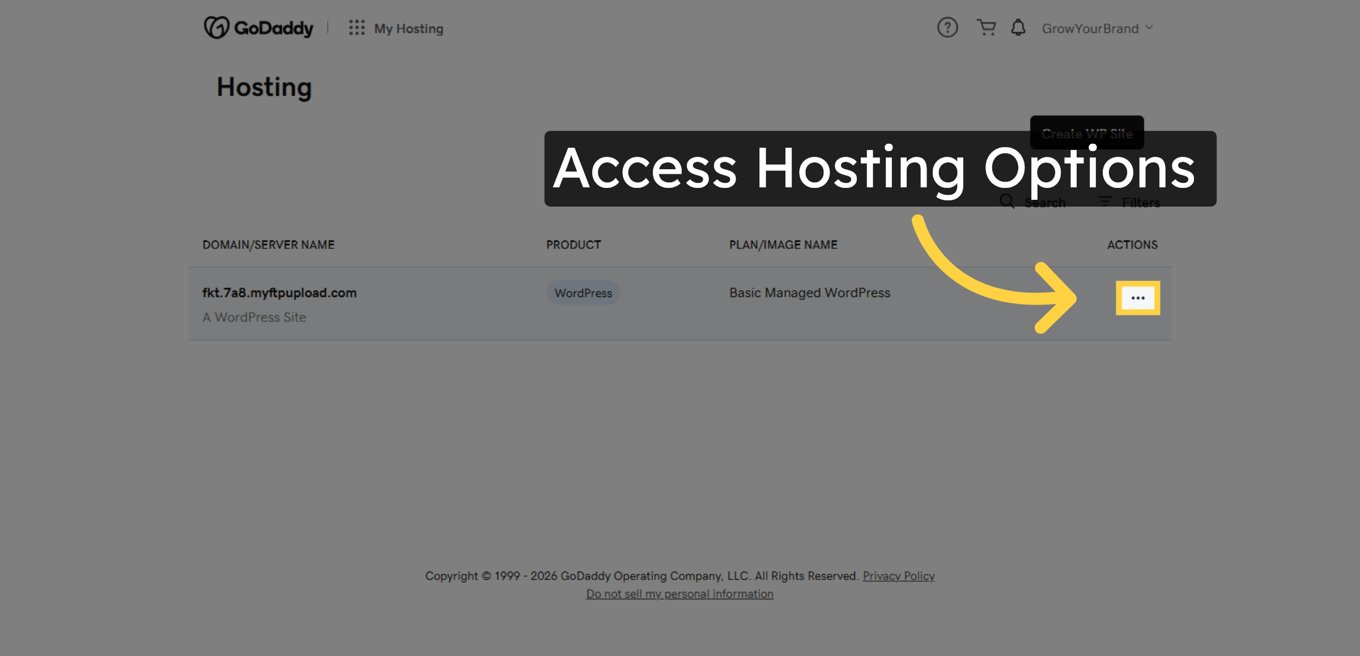This screenshot has height=656, width=1360.
Task: Click the Search magnifier icon
Action: (1006, 201)
